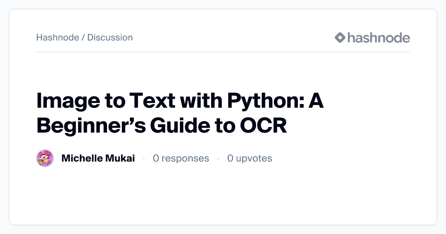Viewport: 446px width, 234px height.
Task: Click the horizontal divider under the header
Action: 223,52
